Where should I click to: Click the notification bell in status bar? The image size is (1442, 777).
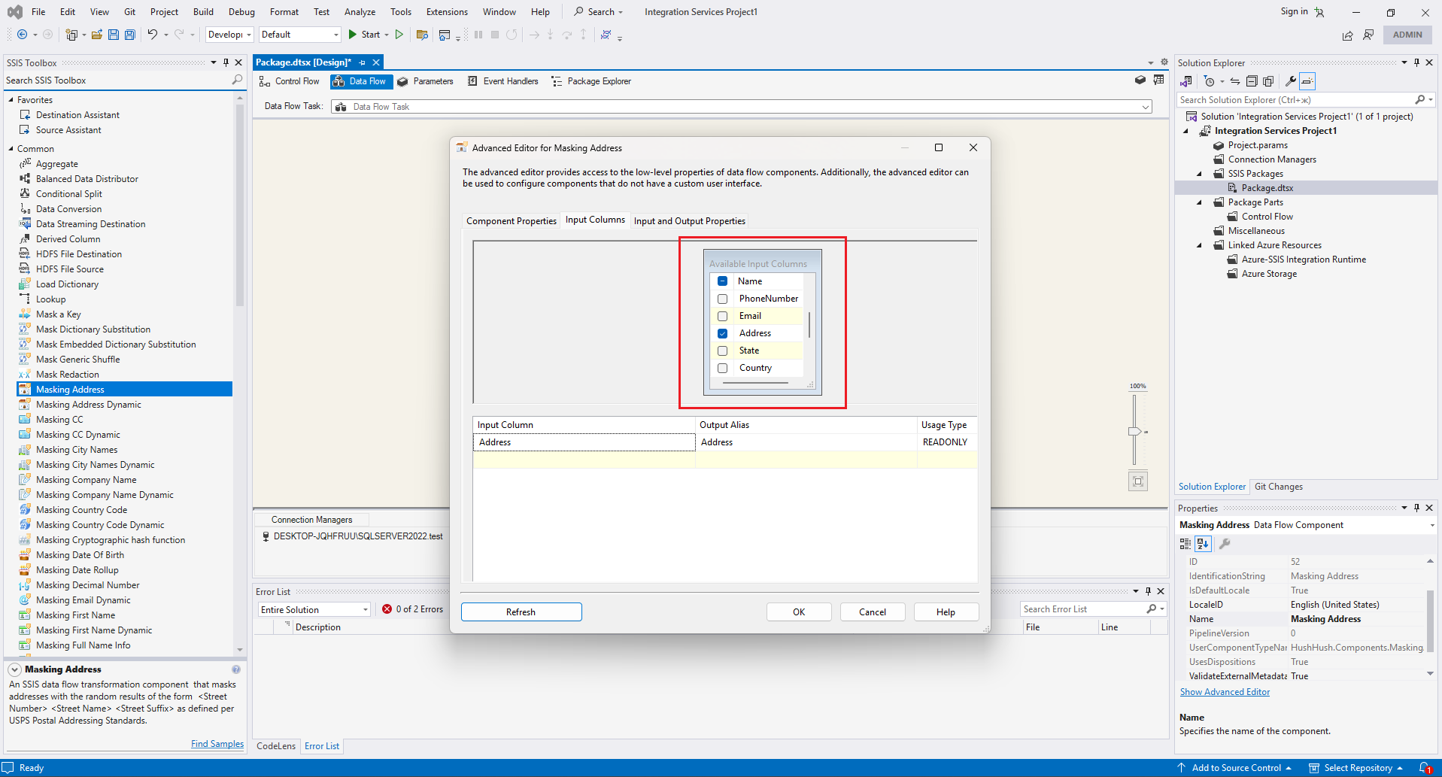1425,768
